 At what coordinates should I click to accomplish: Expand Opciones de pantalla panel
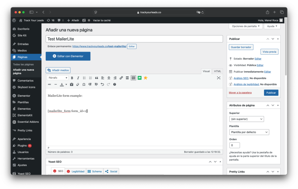click(x=246, y=26)
